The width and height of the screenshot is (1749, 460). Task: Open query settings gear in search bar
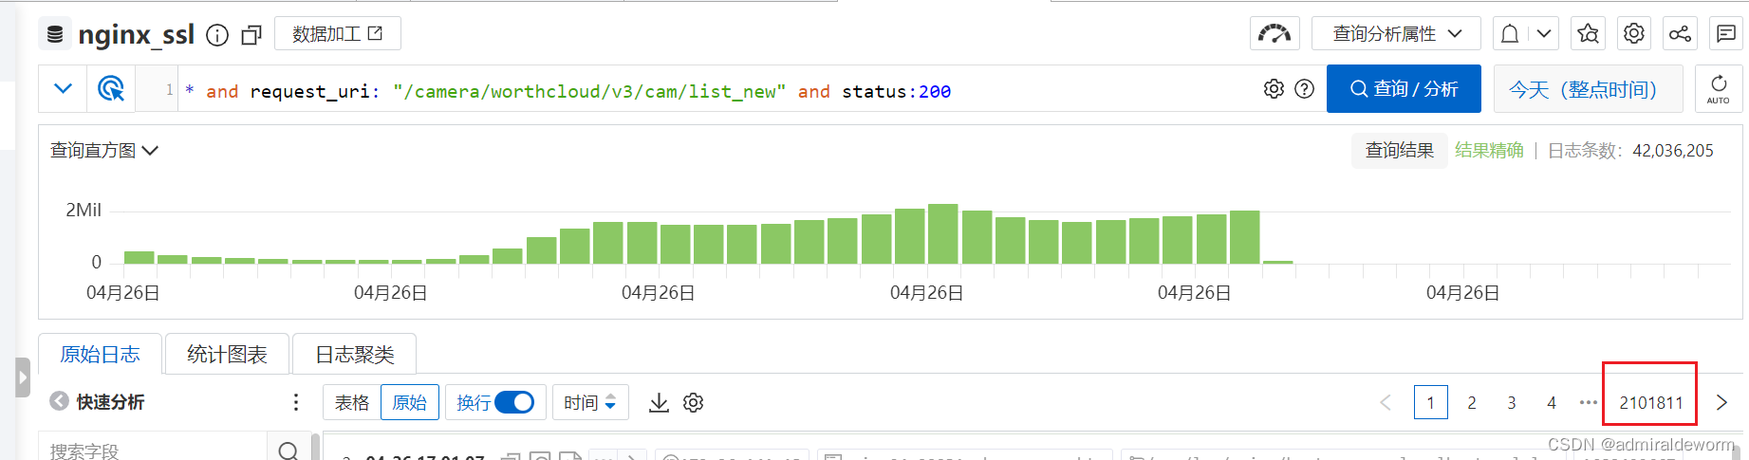click(x=1274, y=88)
